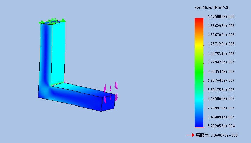Click green fixture arrows atop the bracket
Image resolution: width=251 pixels, height=143 pixels.
point(52,21)
